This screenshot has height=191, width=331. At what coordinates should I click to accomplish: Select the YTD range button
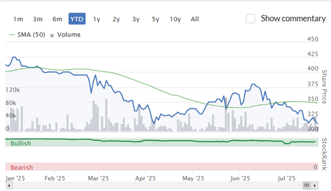(77, 19)
